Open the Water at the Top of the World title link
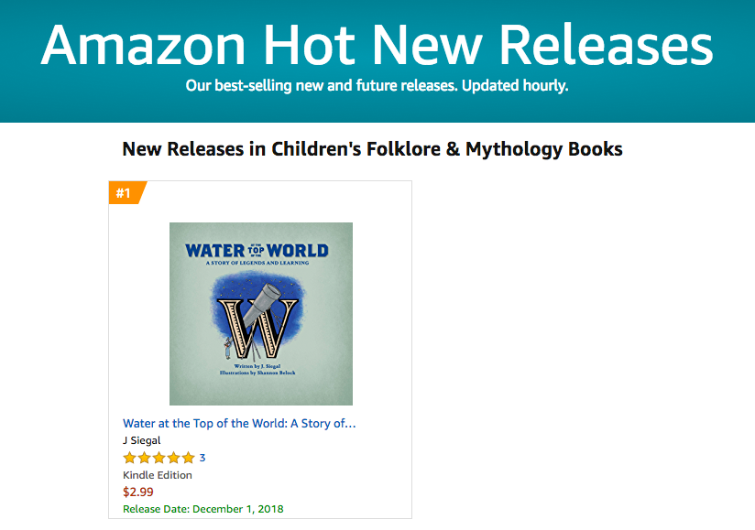Viewport: 755px width, 530px height. pyautogui.click(x=239, y=423)
